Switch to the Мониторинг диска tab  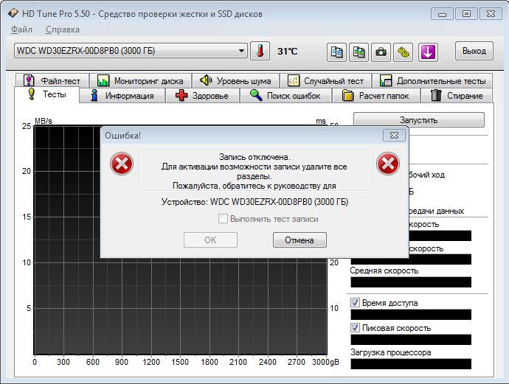(140, 80)
